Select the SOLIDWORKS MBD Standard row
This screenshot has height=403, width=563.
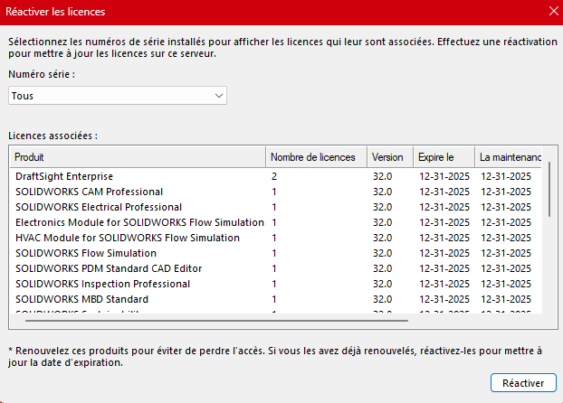276,300
